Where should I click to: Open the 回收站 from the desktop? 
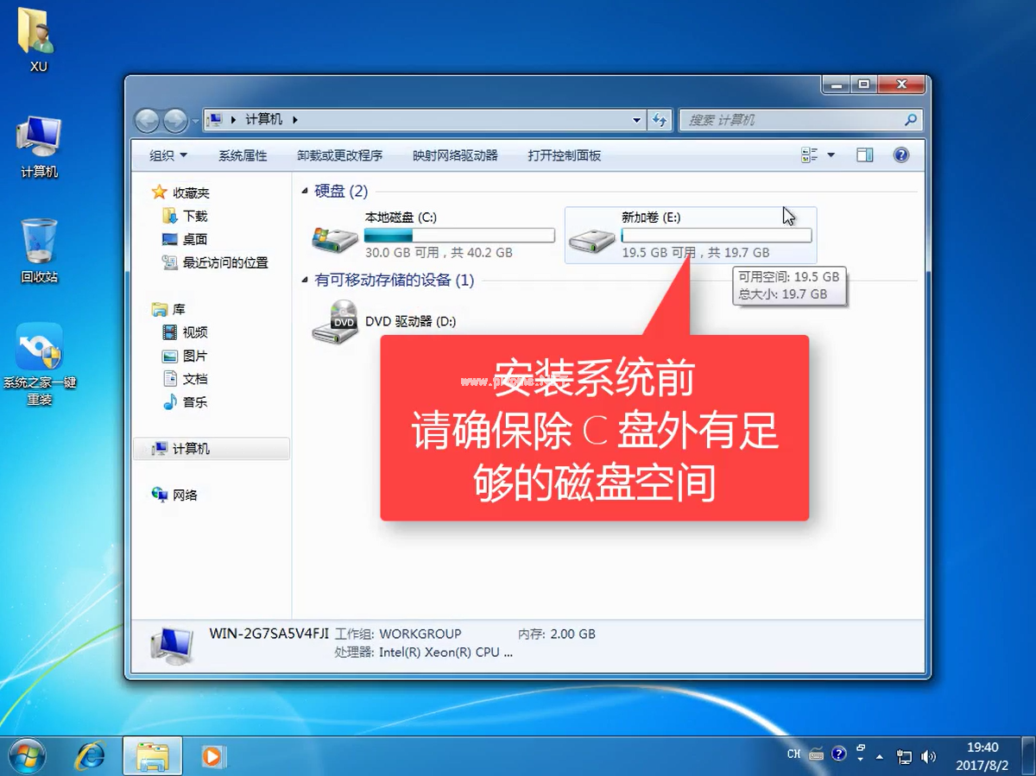39,242
